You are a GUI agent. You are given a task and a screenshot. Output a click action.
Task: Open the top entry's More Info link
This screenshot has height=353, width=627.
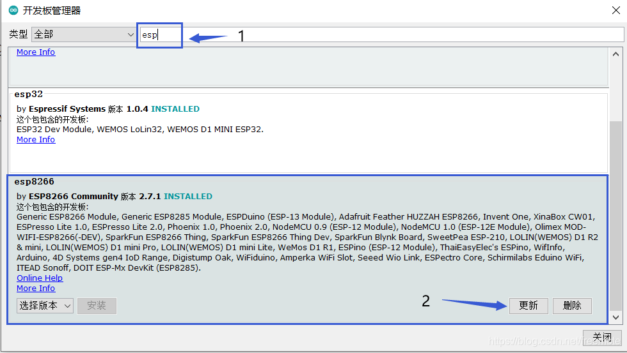point(36,52)
